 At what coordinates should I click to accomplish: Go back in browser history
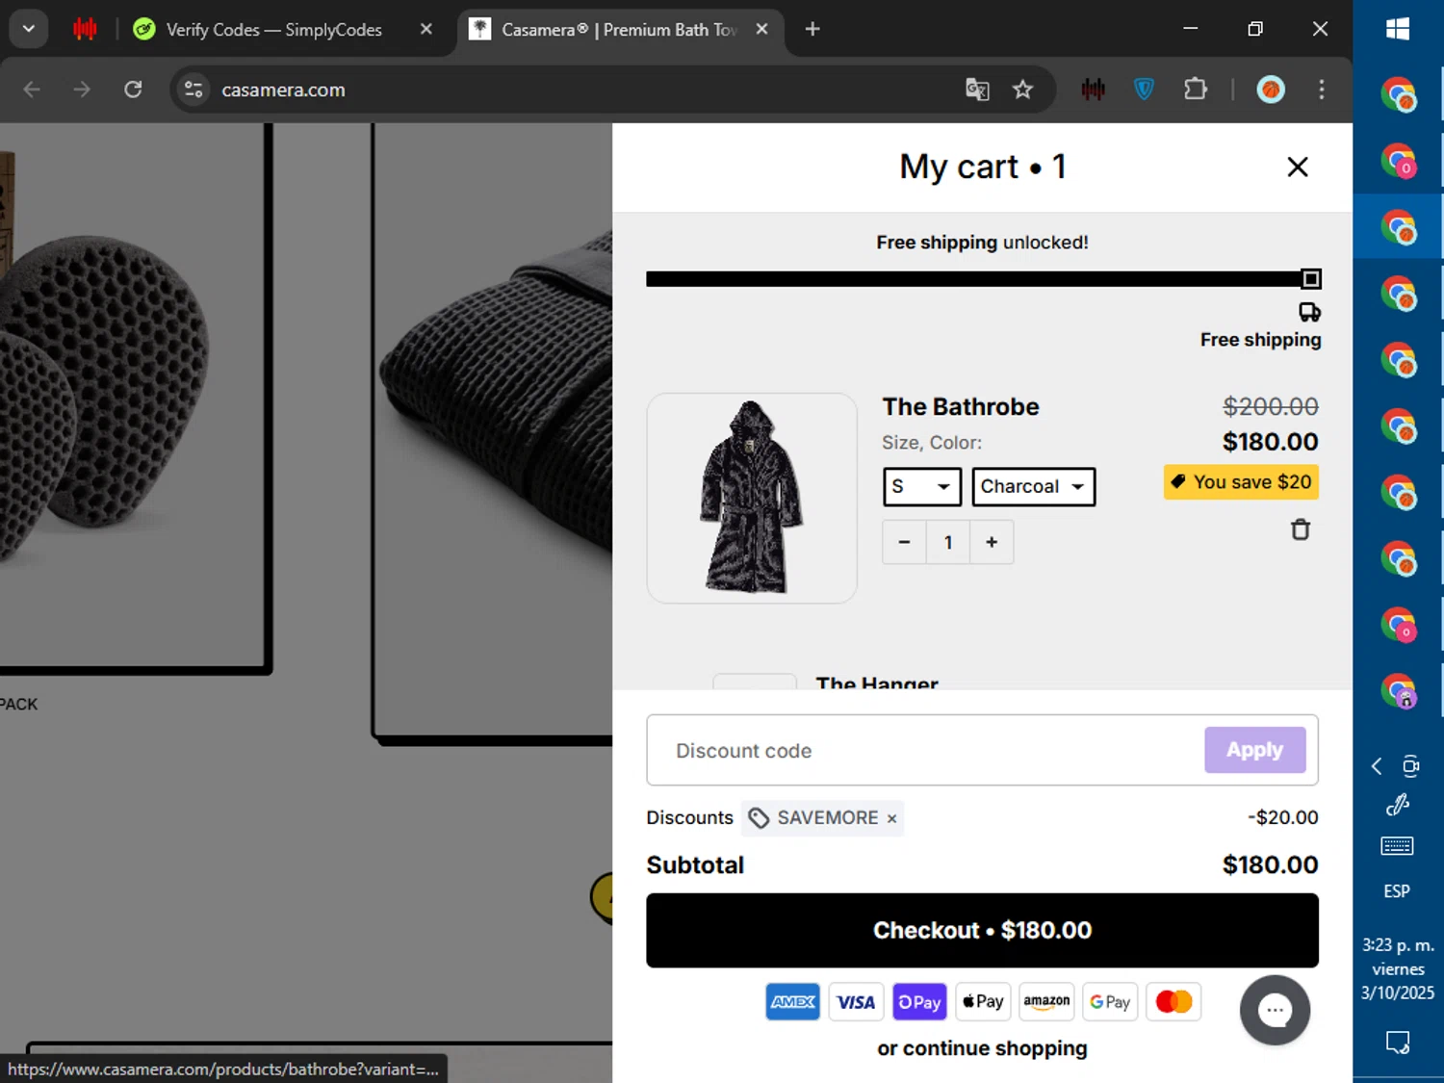coord(32,90)
